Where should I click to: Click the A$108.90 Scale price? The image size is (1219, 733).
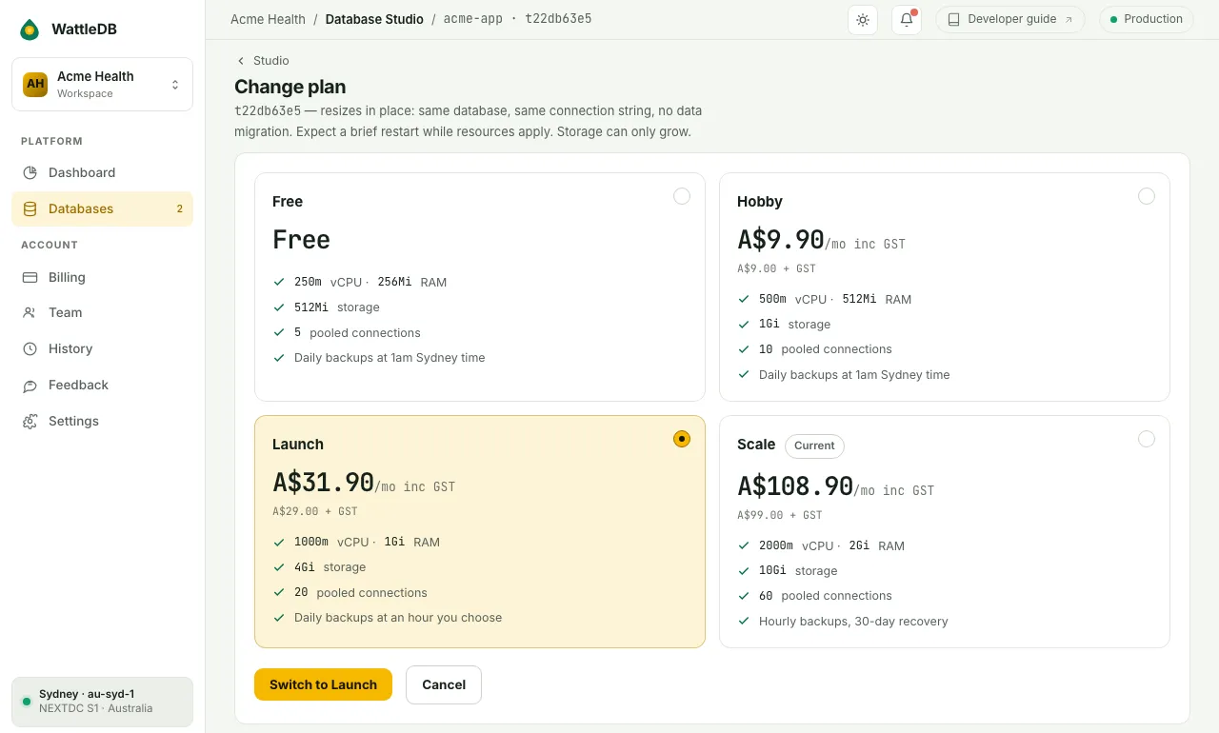795,486
